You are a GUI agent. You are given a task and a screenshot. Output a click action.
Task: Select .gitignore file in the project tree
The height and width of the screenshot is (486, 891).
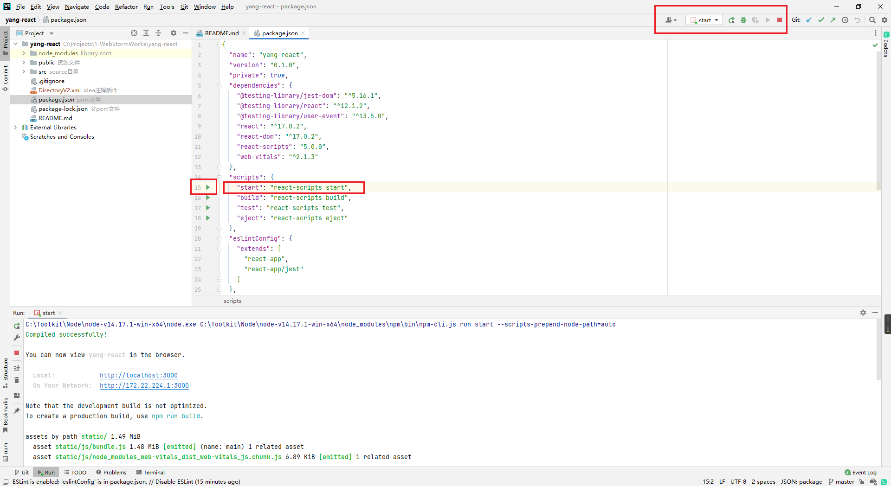[52, 81]
